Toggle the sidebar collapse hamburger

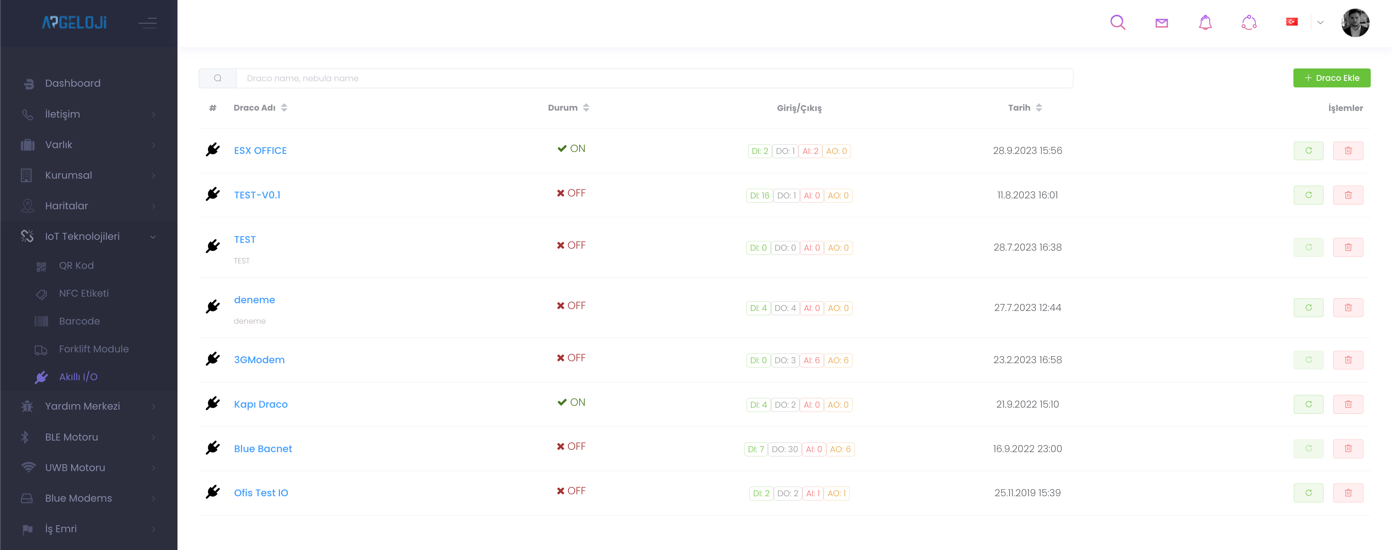click(147, 23)
